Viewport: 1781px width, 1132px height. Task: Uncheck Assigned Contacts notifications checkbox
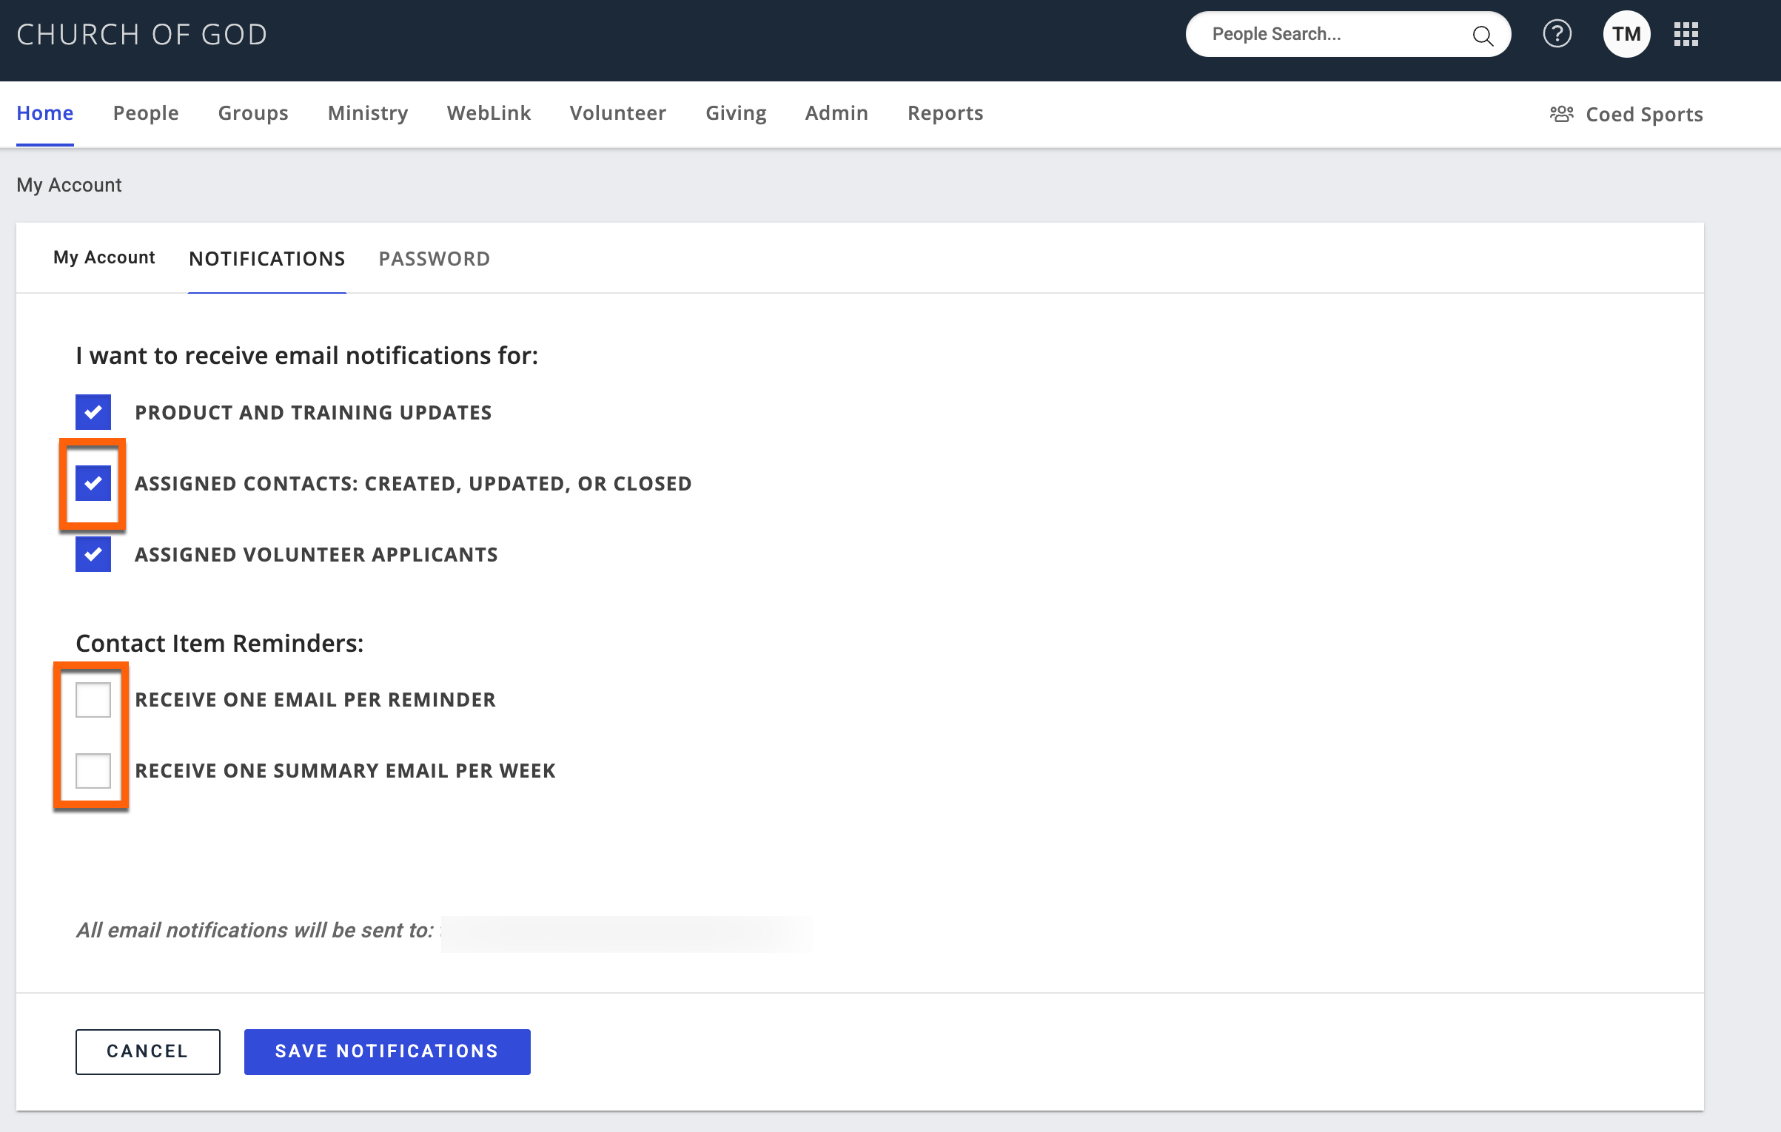click(93, 483)
